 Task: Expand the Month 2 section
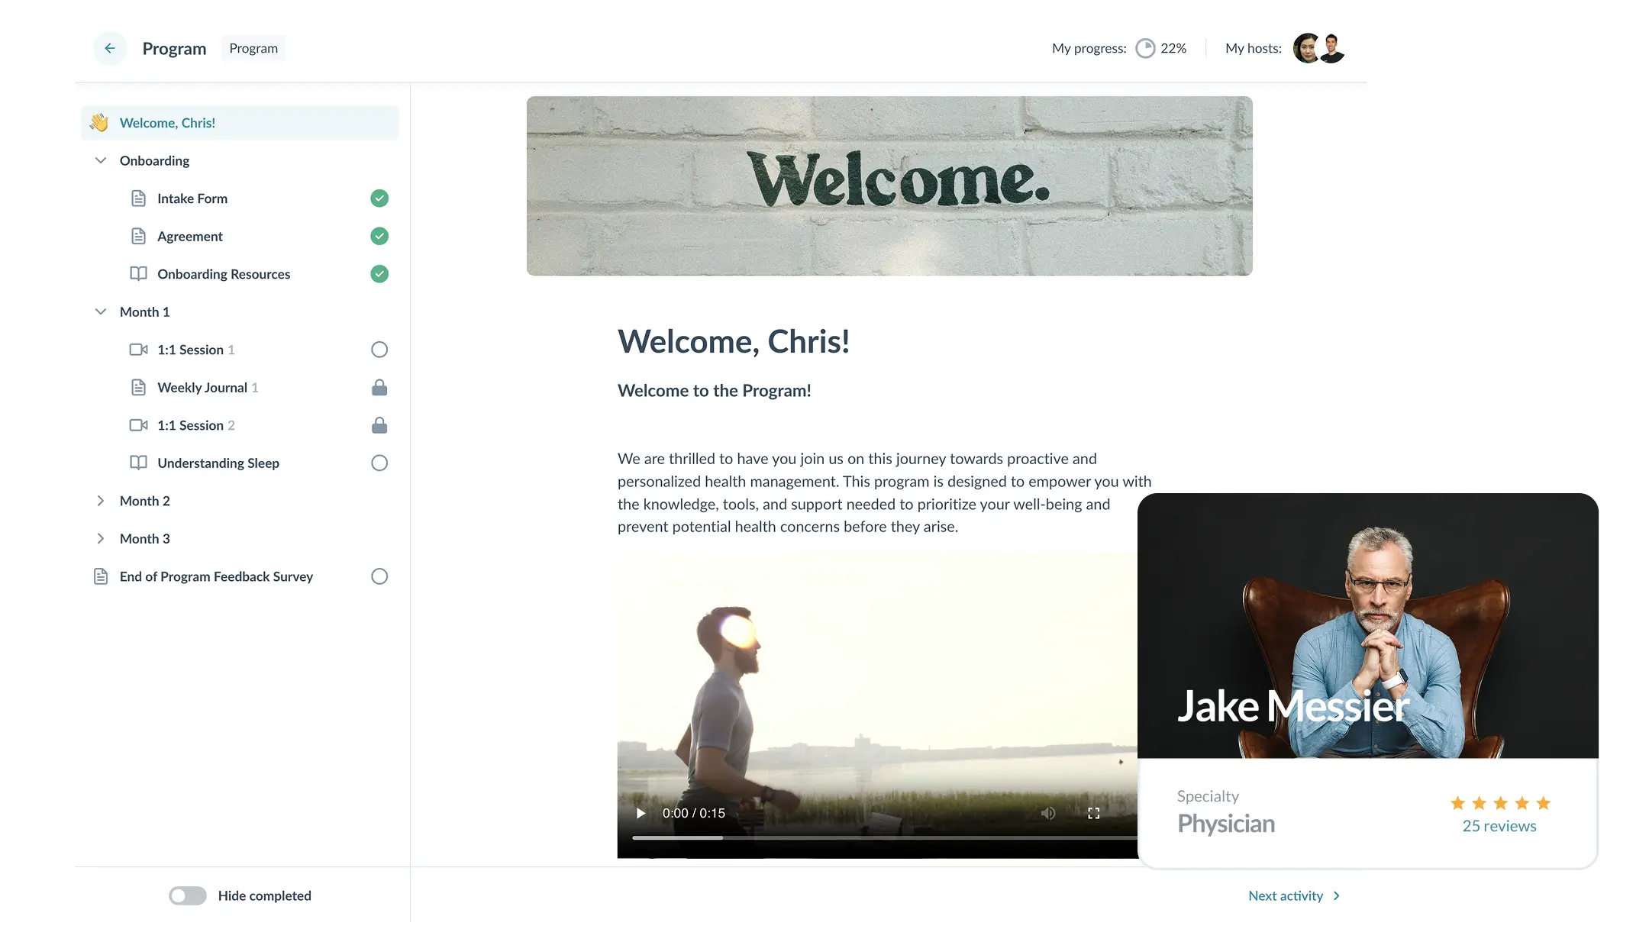coord(101,501)
